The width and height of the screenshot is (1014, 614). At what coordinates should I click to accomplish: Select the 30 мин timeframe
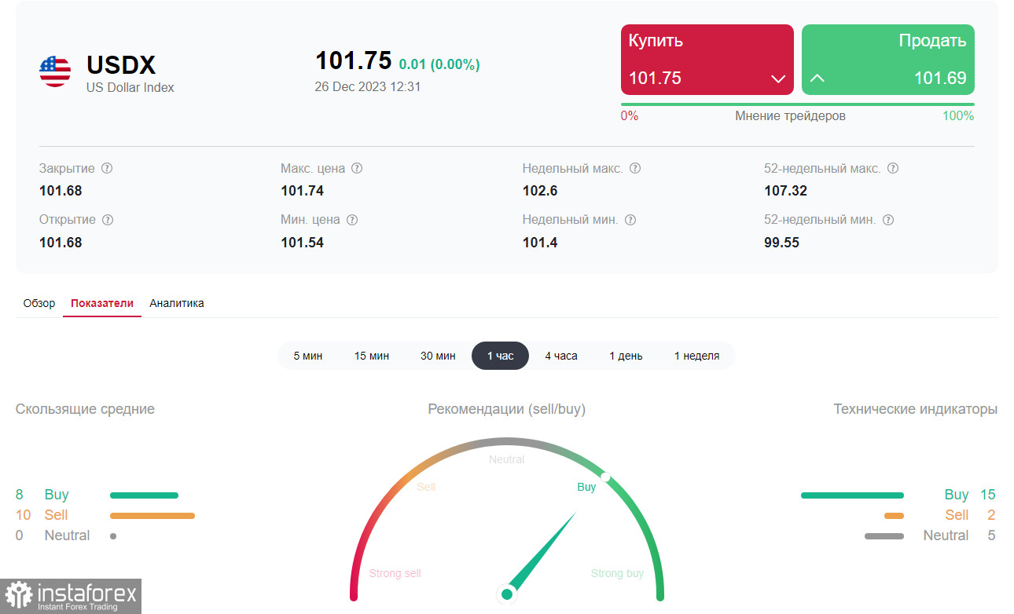click(x=438, y=356)
